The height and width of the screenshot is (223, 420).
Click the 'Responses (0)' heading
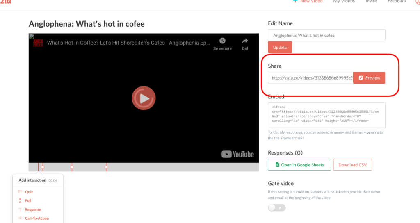tap(285, 152)
